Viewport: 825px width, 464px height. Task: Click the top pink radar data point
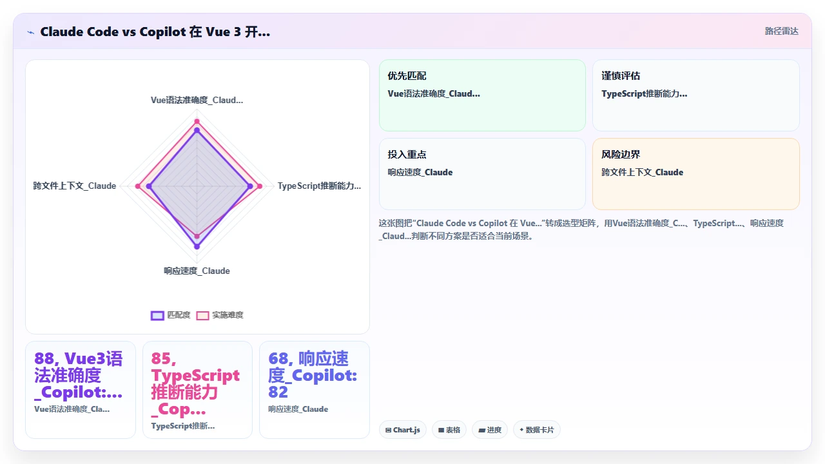pyautogui.click(x=197, y=122)
